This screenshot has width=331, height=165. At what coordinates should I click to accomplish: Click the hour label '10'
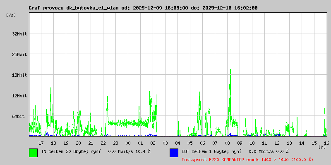coord(252,143)
